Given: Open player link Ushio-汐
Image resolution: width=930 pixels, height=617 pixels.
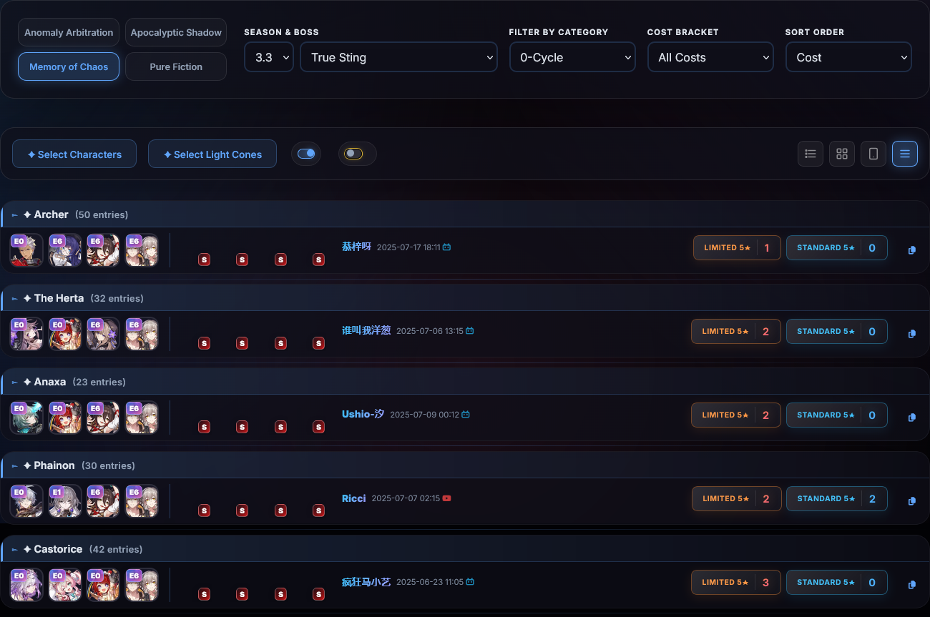Looking at the screenshot, I should (363, 414).
